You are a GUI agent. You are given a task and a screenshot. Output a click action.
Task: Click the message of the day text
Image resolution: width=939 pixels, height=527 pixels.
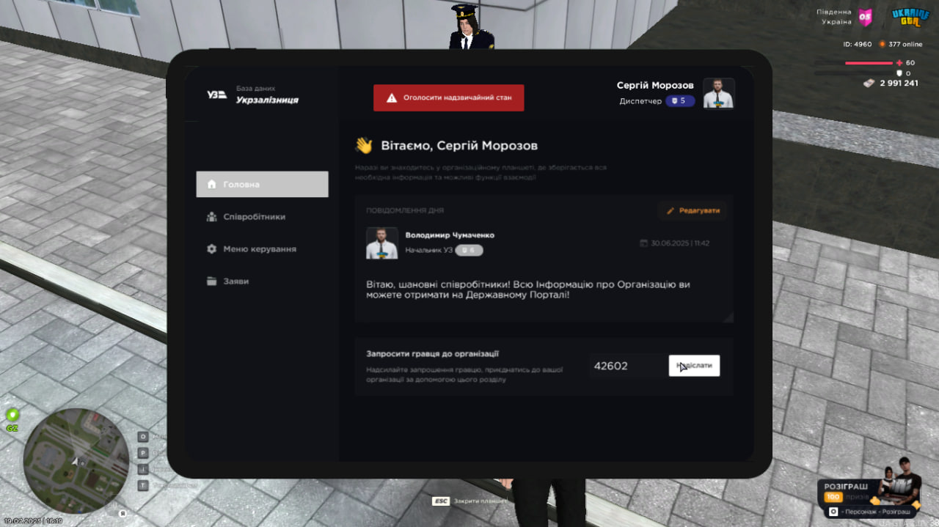tap(528, 289)
